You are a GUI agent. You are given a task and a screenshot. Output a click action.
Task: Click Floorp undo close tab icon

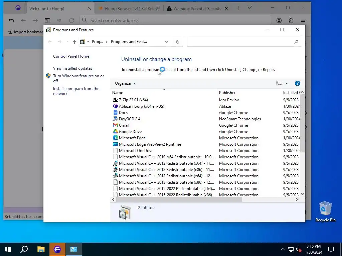click(x=11, y=20)
